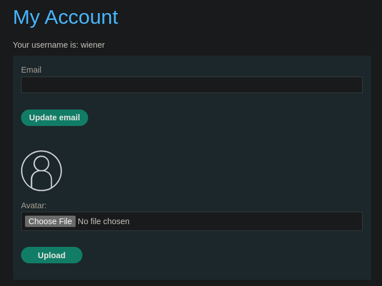This screenshot has width=382, height=286.
Task: Click empty area inside Avatar file input box
Action: pyautogui.click(x=244, y=221)
